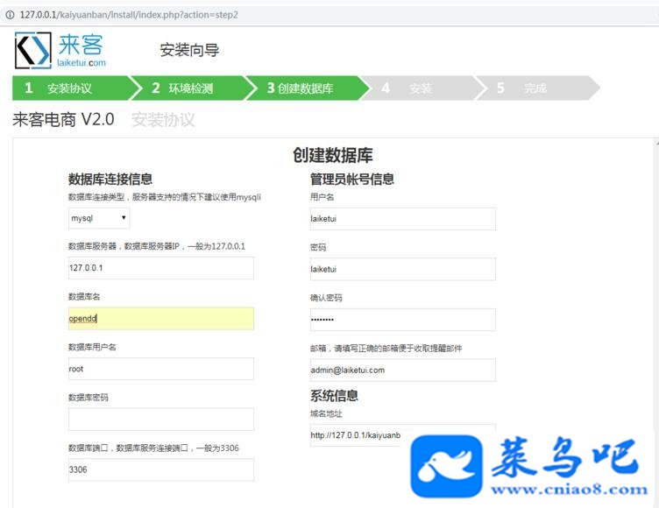The image size is (659, 508).
Task: Click the 数据库连接信息 section heading
Action: tap(110, 179)
